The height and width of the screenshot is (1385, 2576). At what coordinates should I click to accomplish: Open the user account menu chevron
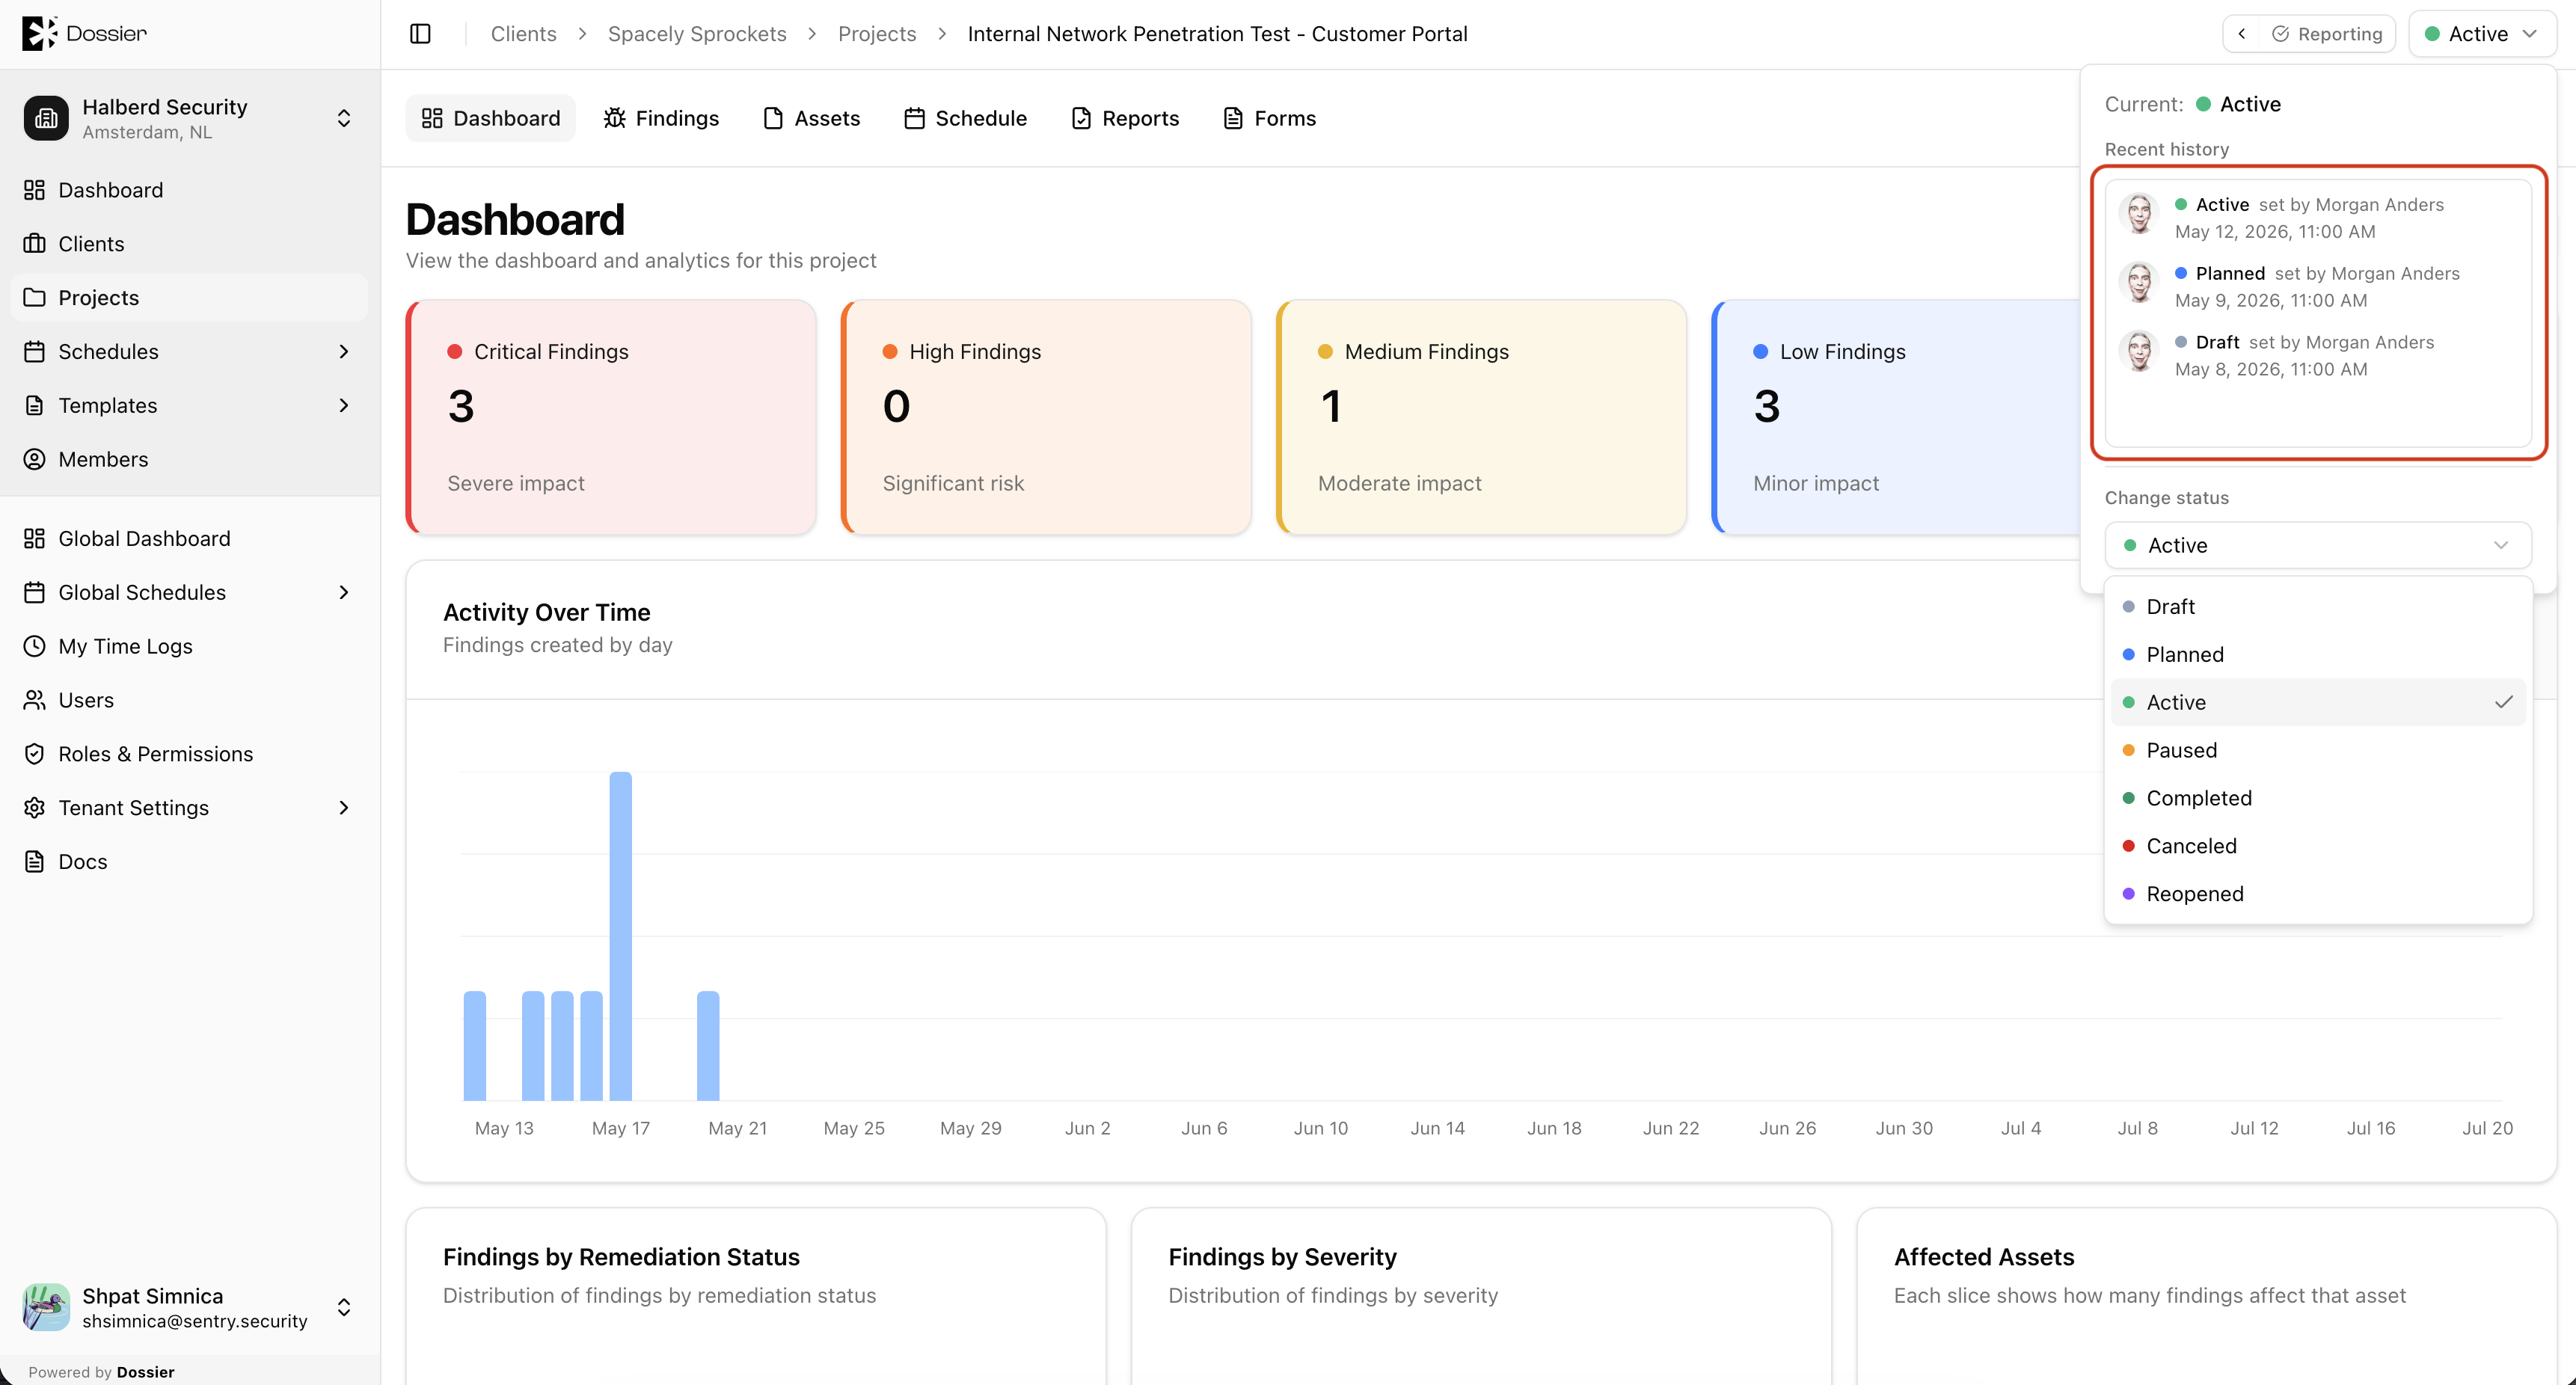[344, 1307]
